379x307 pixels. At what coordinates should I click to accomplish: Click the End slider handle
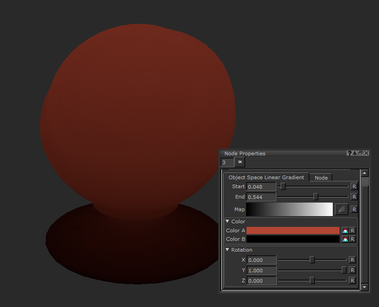tap(316, 197)
